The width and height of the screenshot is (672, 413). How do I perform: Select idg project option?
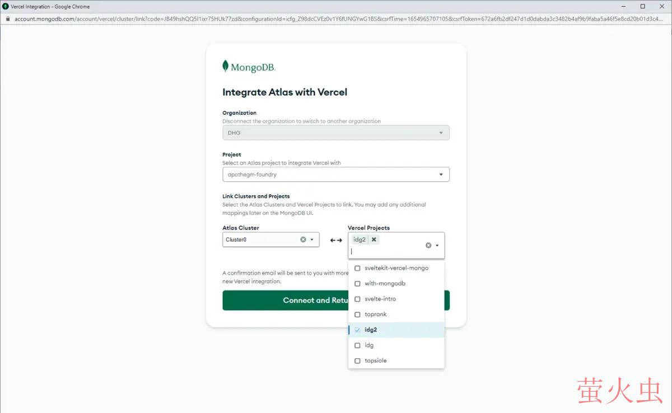pyautogui.click(x=396, y=345)
